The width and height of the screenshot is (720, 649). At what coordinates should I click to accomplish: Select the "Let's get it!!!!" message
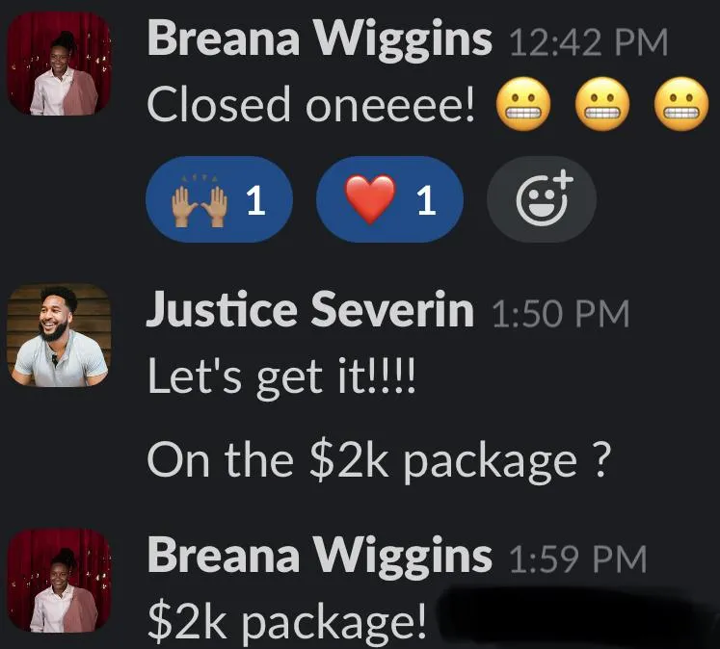[281, 377]
